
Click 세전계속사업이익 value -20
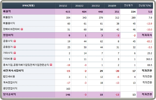(x=117, y=71)
